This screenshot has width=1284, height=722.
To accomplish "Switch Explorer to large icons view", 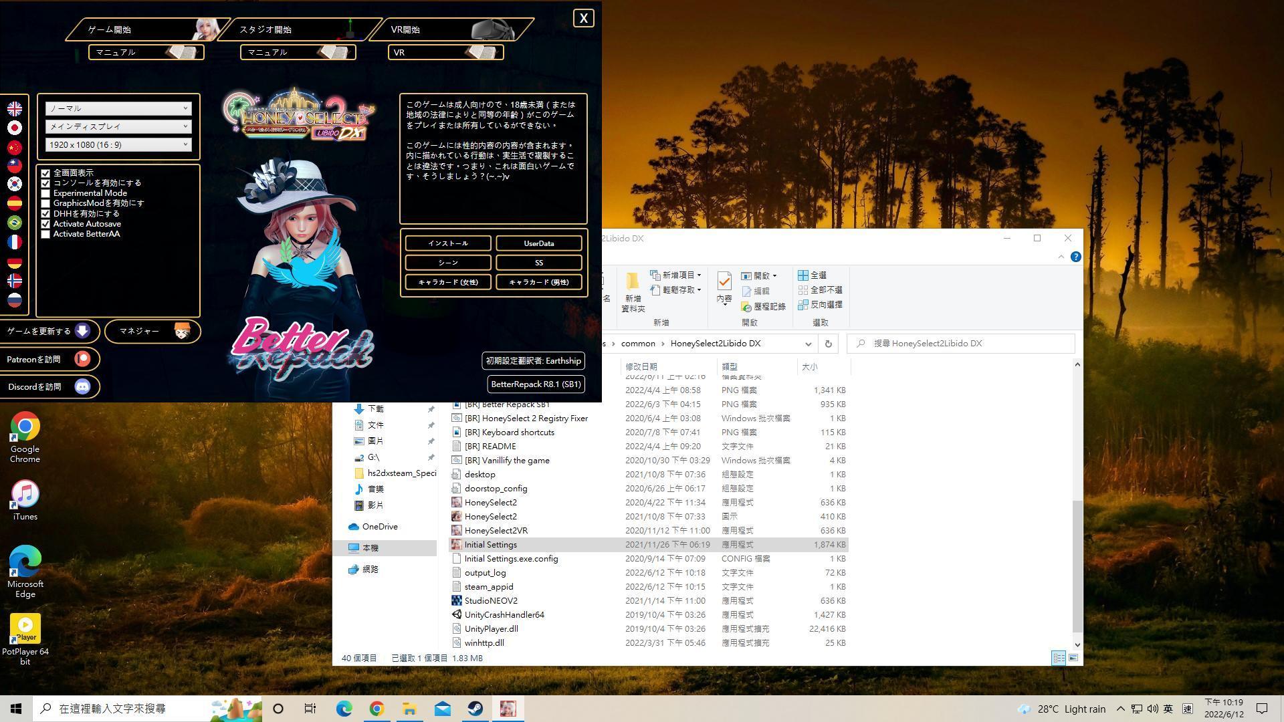I will [1073, 658].
